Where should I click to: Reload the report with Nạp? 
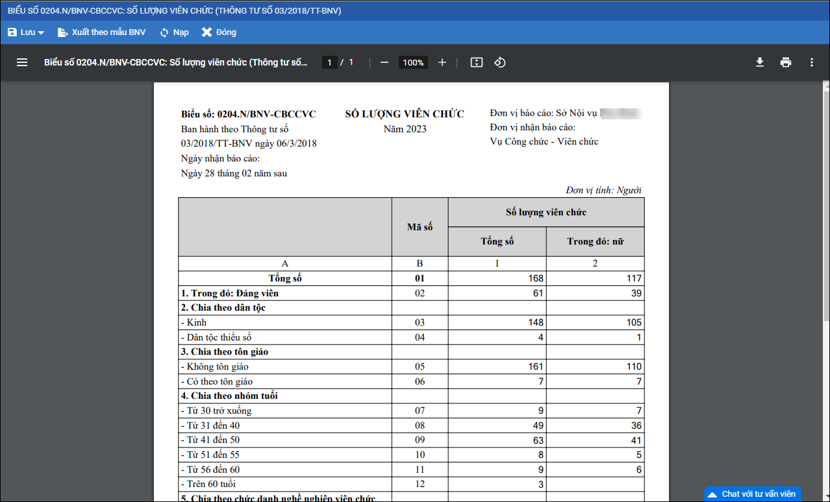tap(174, 32)
